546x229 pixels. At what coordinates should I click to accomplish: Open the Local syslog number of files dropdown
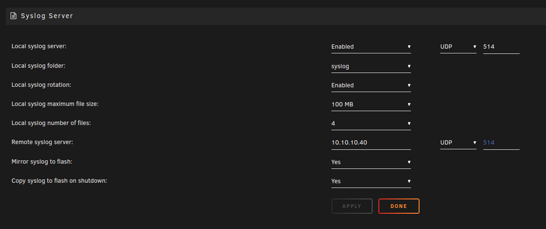pyautogui.click(x=371, y=123)
